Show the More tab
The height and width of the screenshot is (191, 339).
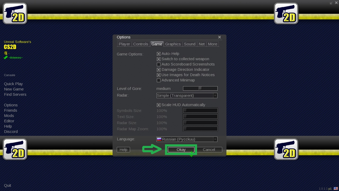213,44
